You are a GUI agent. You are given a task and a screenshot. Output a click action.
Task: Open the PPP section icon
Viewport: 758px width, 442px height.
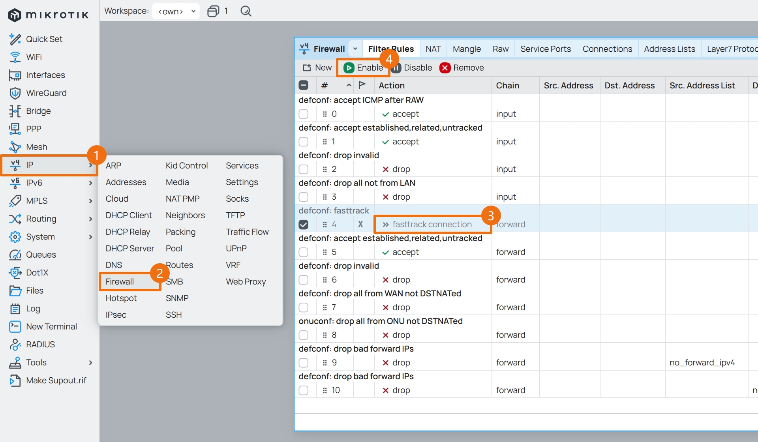[x=15, y=129]
